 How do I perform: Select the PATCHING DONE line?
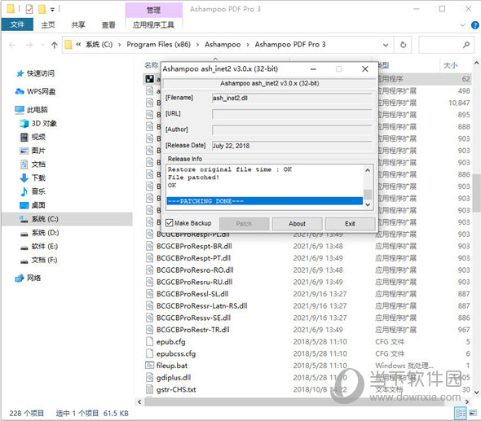point(265,201)
